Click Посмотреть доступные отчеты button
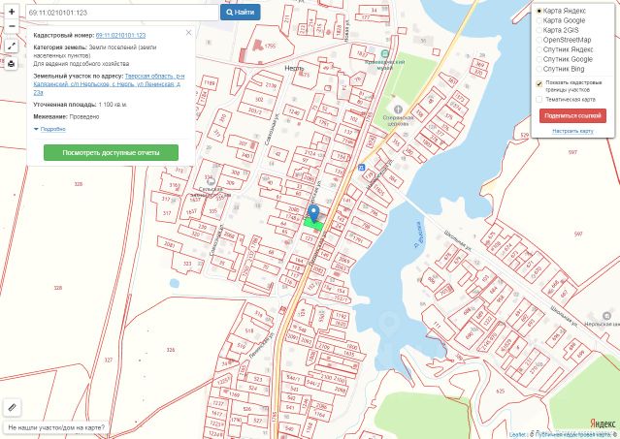 pyautogui.click(x=111, y=153)
